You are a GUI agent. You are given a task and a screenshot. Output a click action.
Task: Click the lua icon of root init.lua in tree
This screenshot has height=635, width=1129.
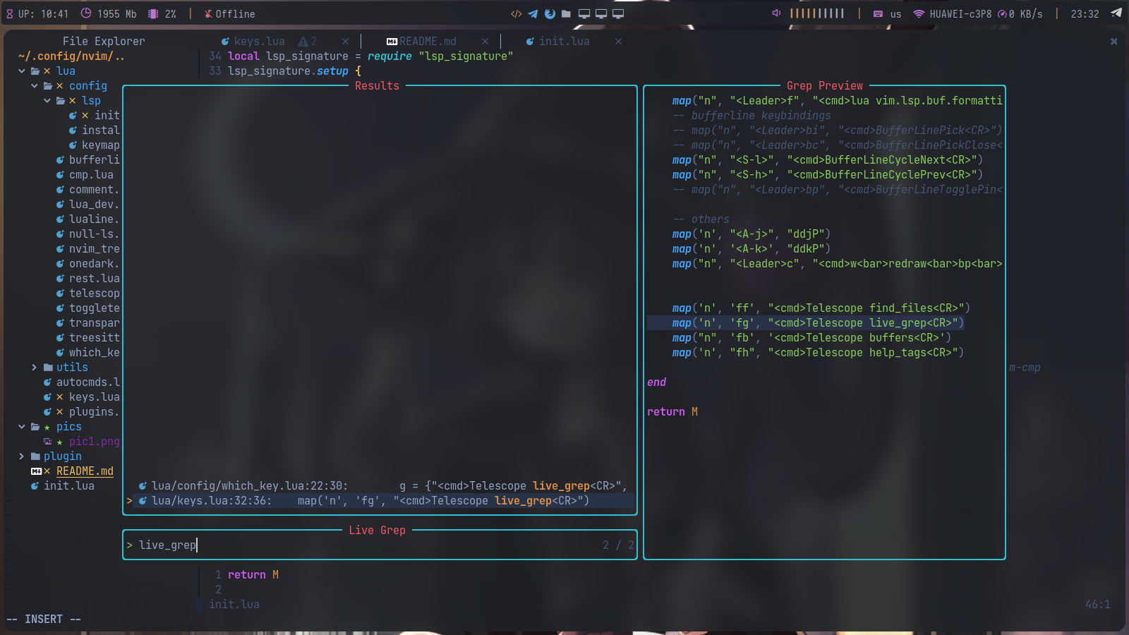pos(35,486)
